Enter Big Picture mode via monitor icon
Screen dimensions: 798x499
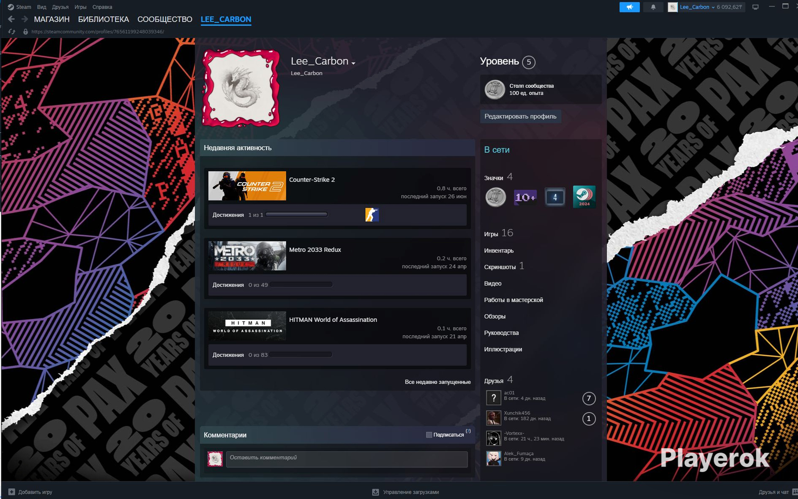click(756, 7)
